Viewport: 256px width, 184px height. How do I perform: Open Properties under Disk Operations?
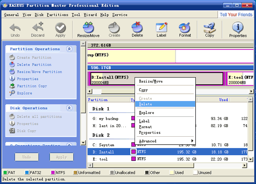click(24, 124)
